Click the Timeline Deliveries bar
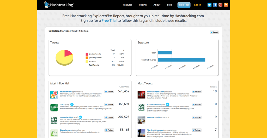Image resolution: width=267 pixels, height=138 pixels. click(181, 60)
